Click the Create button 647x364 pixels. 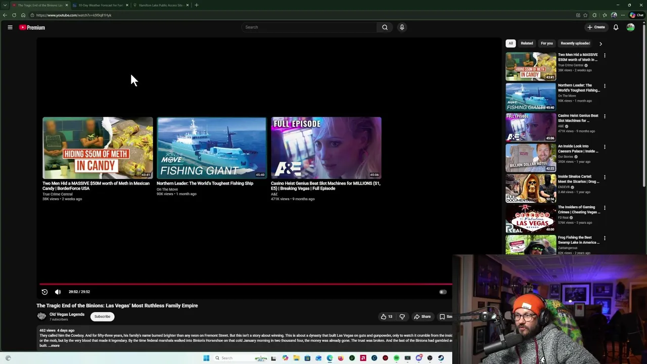click(x=596, y=27)
